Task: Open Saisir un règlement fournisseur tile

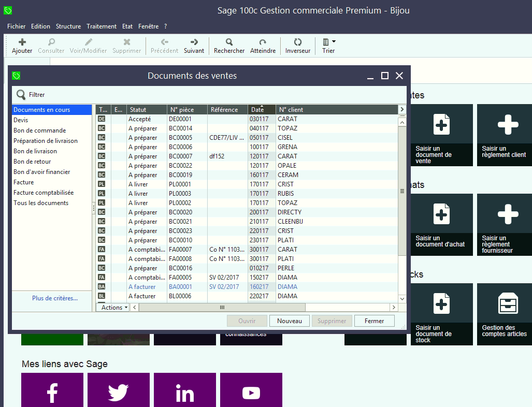Action: [x=505, y=225]
